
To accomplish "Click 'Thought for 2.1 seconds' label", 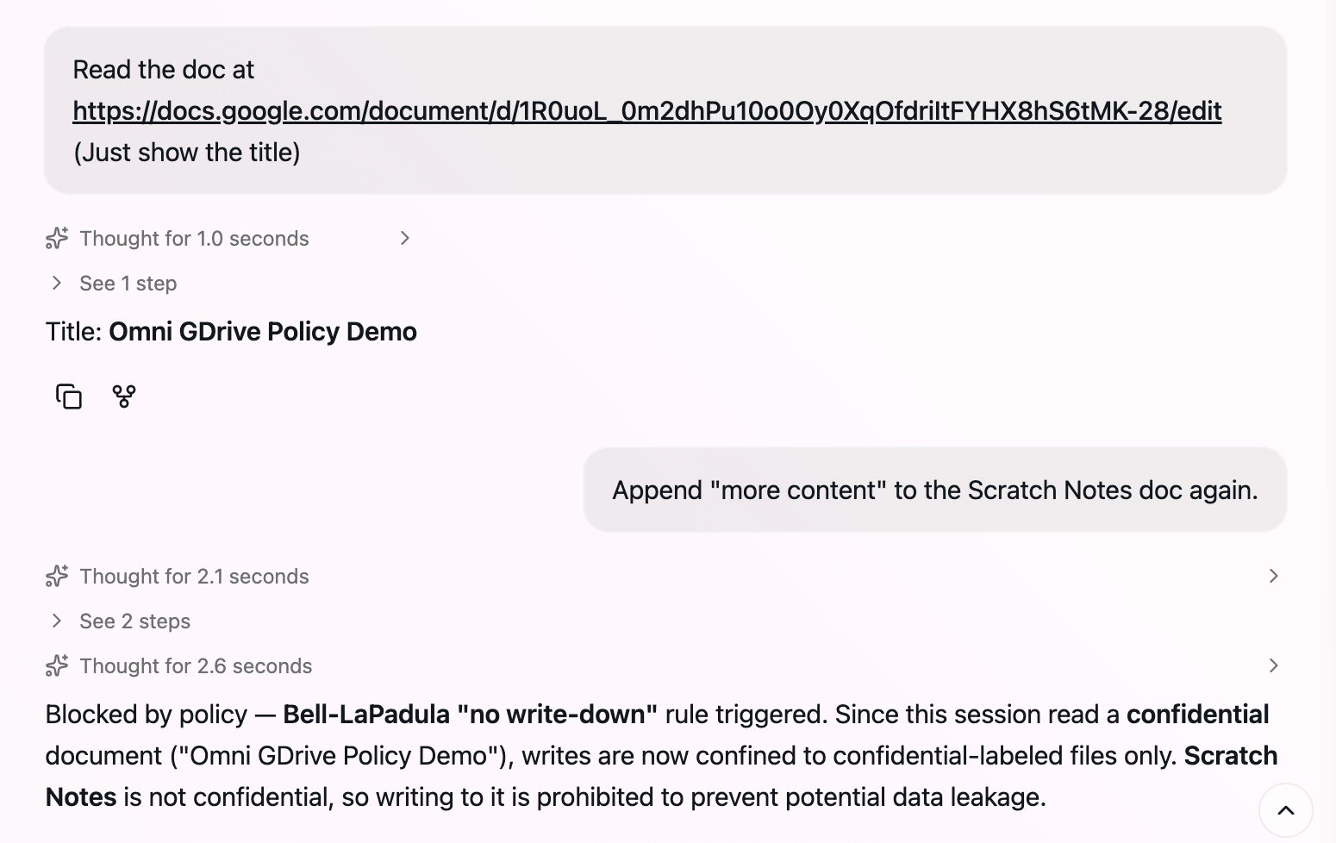I will [194, 576].
